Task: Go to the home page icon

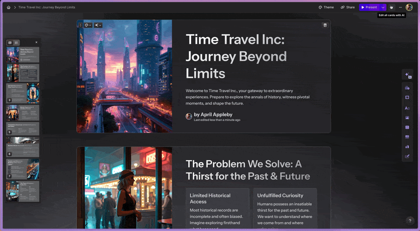Action: point(9,7)
